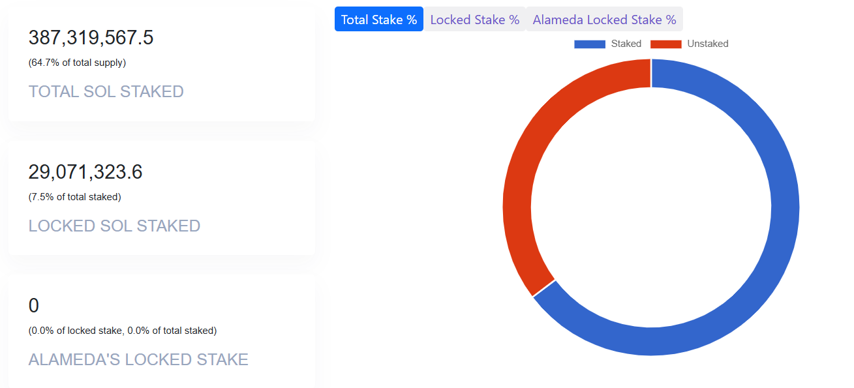Hide the Unstaked series via legend label
Screen dimensions: 854x388
pyautogui.click(x=708, y=44)
